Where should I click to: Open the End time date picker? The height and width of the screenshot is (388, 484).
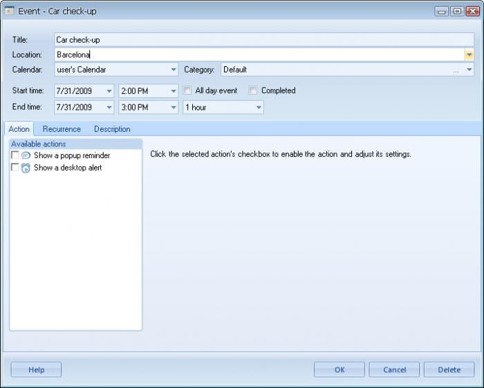pyautogui.click(x=109, y=107)
